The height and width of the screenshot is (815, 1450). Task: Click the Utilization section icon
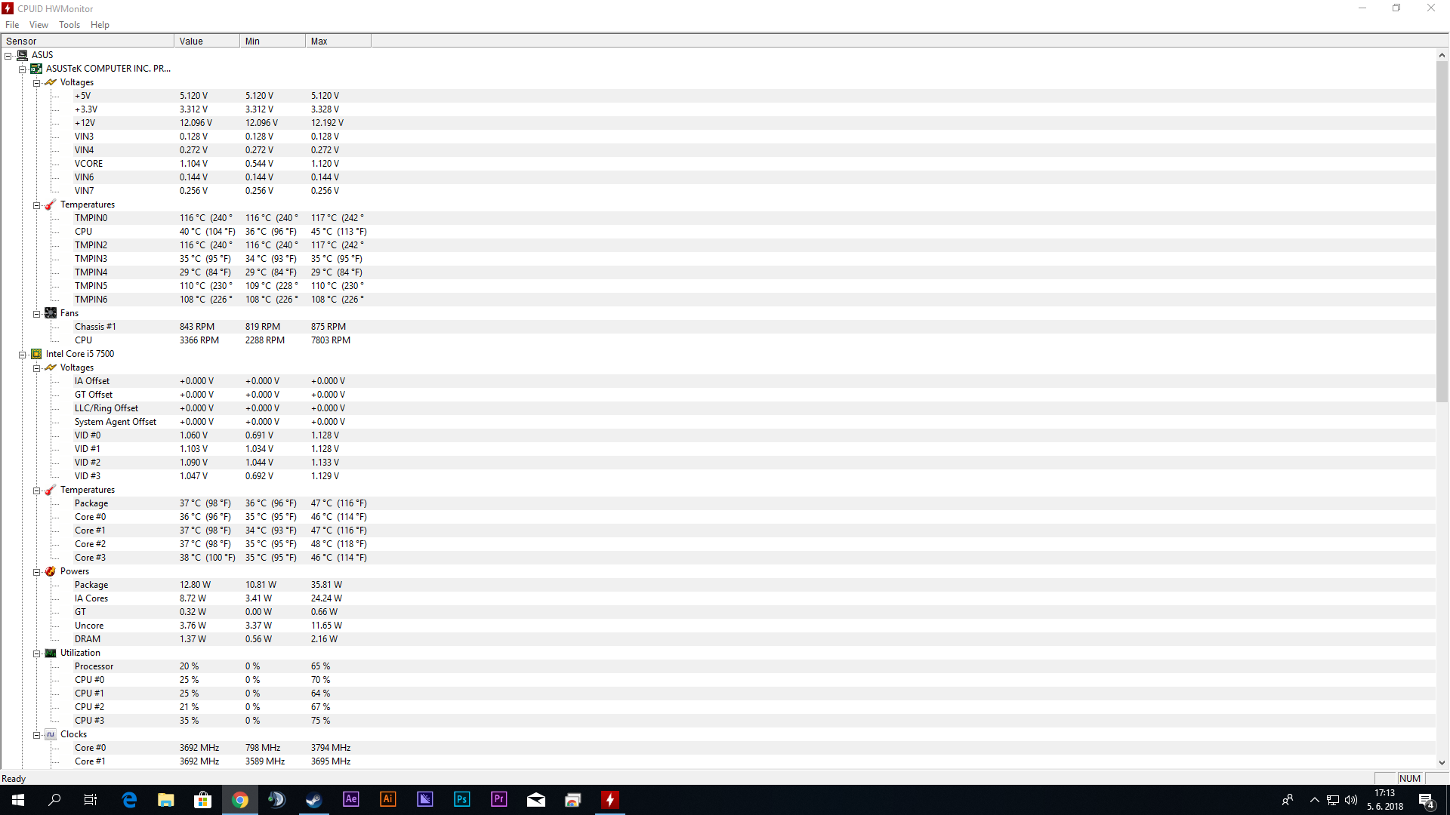coord(51,653)
